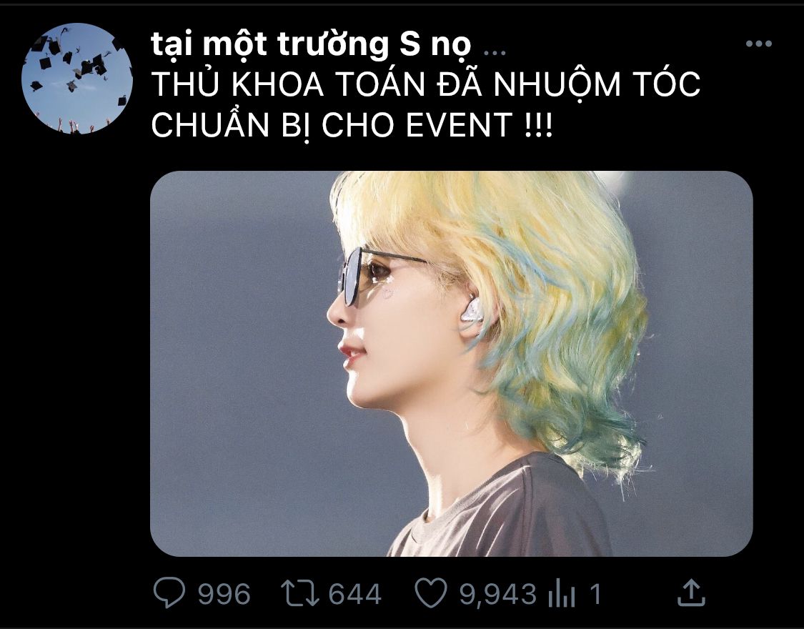Click tweet text line 'THỦ KHOA TOÁN ĐÃ NHUỘM TÓC'
This screenshot has width=804, height=629.
[x=426, y=84]
